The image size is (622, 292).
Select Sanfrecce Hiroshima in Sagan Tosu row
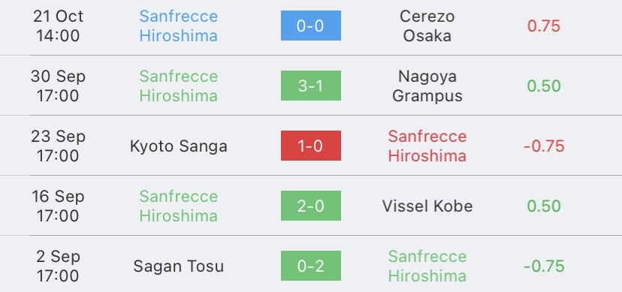(427, 266)
